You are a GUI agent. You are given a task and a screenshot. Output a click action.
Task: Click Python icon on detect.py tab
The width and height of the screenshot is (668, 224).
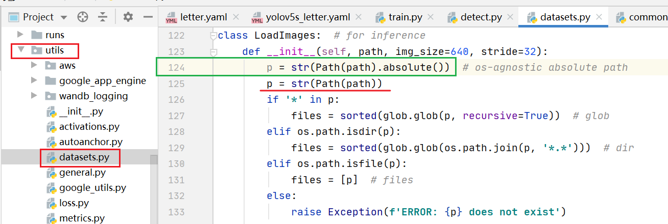pos(452,18)
